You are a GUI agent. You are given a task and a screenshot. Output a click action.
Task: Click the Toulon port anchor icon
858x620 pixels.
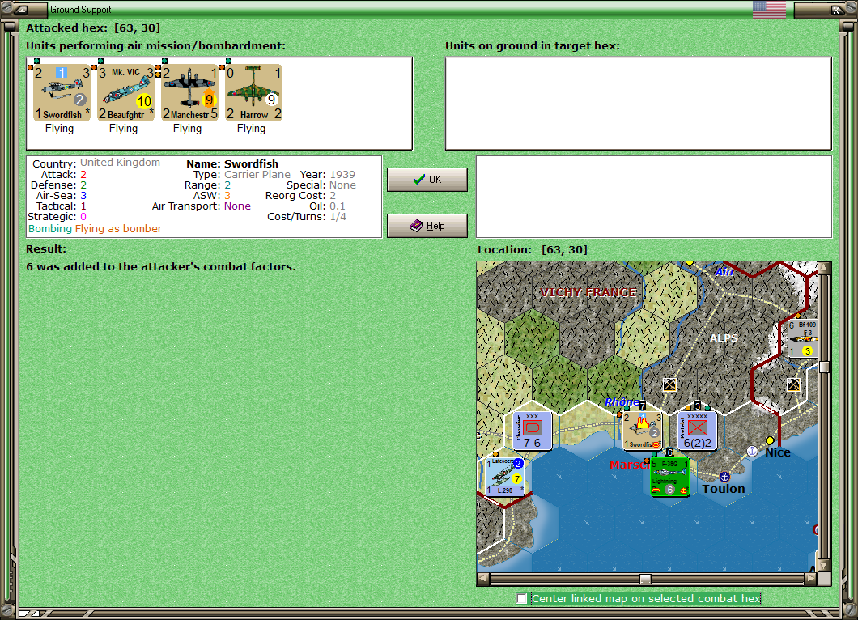click(x=724, y=478)
